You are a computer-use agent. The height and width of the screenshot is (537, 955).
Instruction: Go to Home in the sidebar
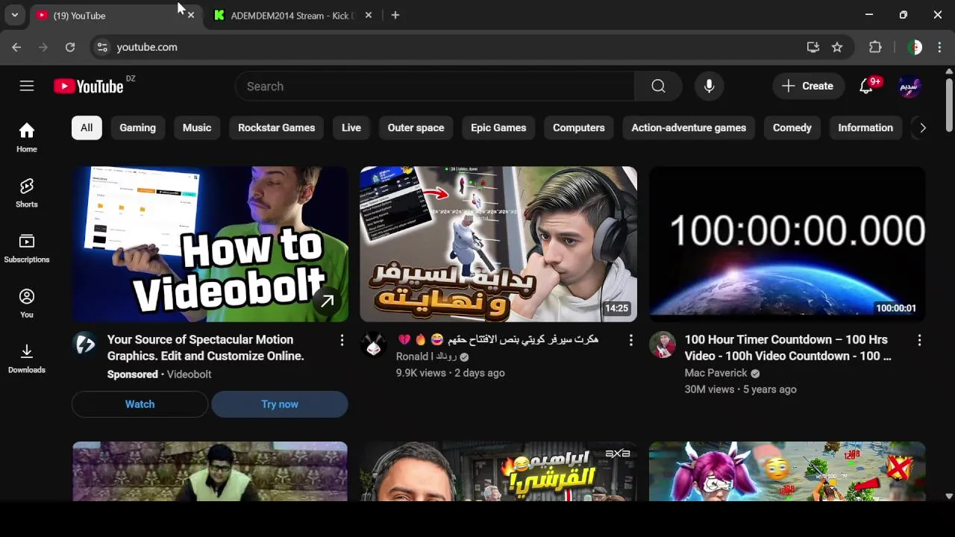pyautogui.click(x=27, y=138)
